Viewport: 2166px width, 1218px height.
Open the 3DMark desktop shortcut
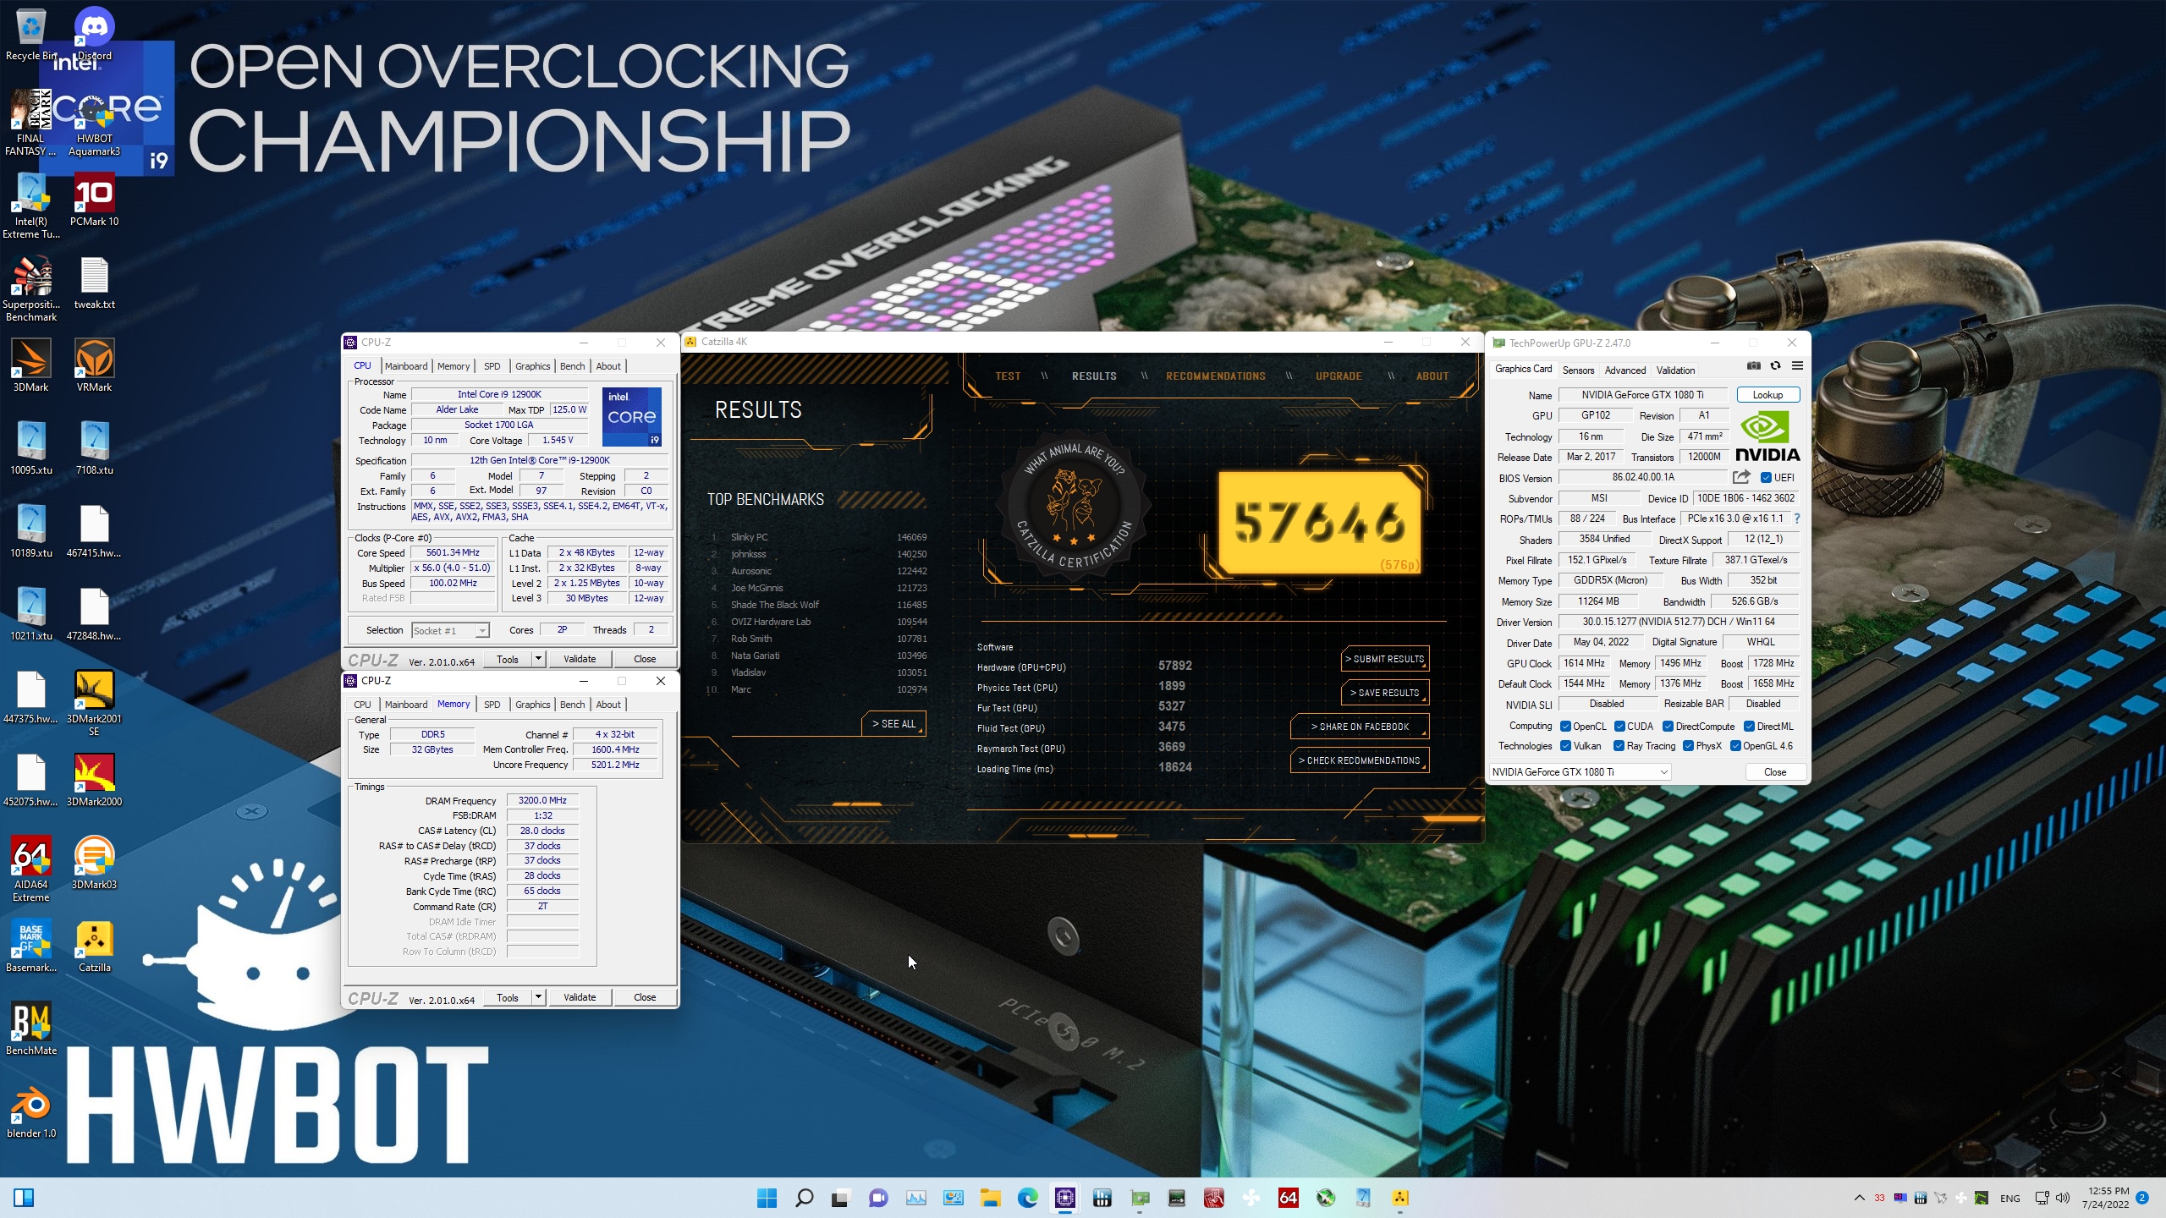pos(31,365)
